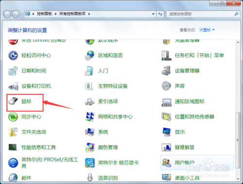Click the 生物特征设备 fingerprint icon

(x=89, y=86)
